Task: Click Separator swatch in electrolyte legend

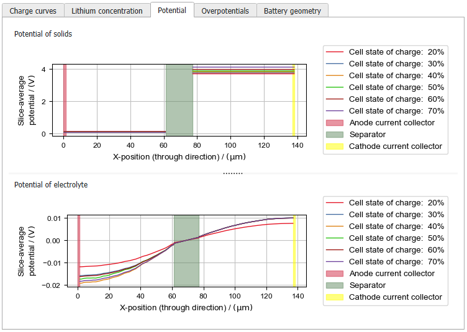Action: (335, 285)
